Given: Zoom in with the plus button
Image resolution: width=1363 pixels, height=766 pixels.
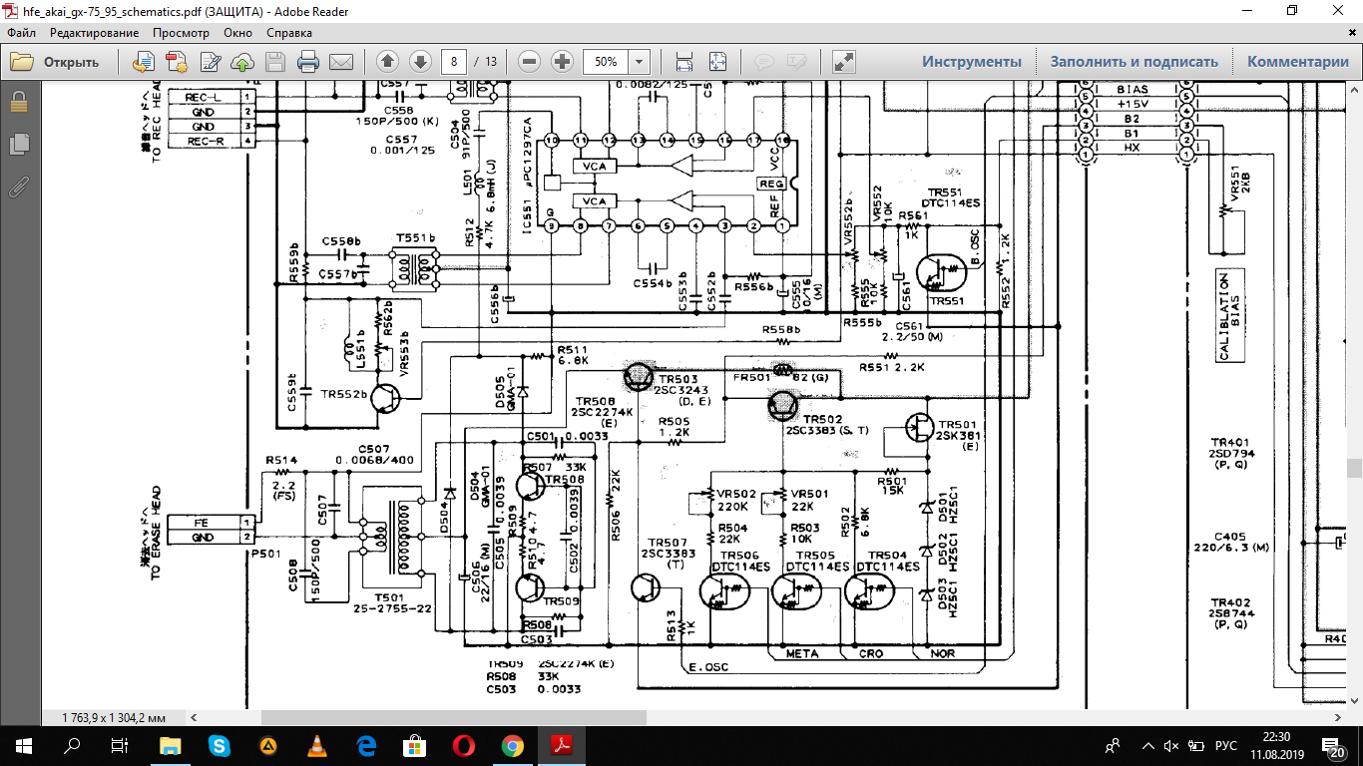Looking at the screenshot, I should [562, 62].
